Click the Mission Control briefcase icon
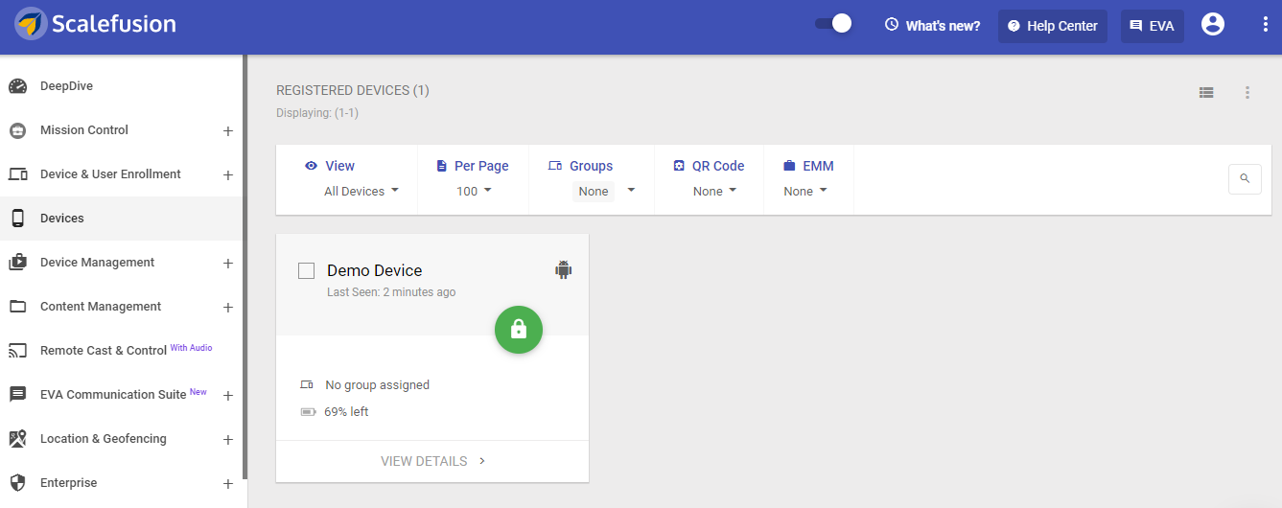1282x508 pixels. click(x=18, y=130)
